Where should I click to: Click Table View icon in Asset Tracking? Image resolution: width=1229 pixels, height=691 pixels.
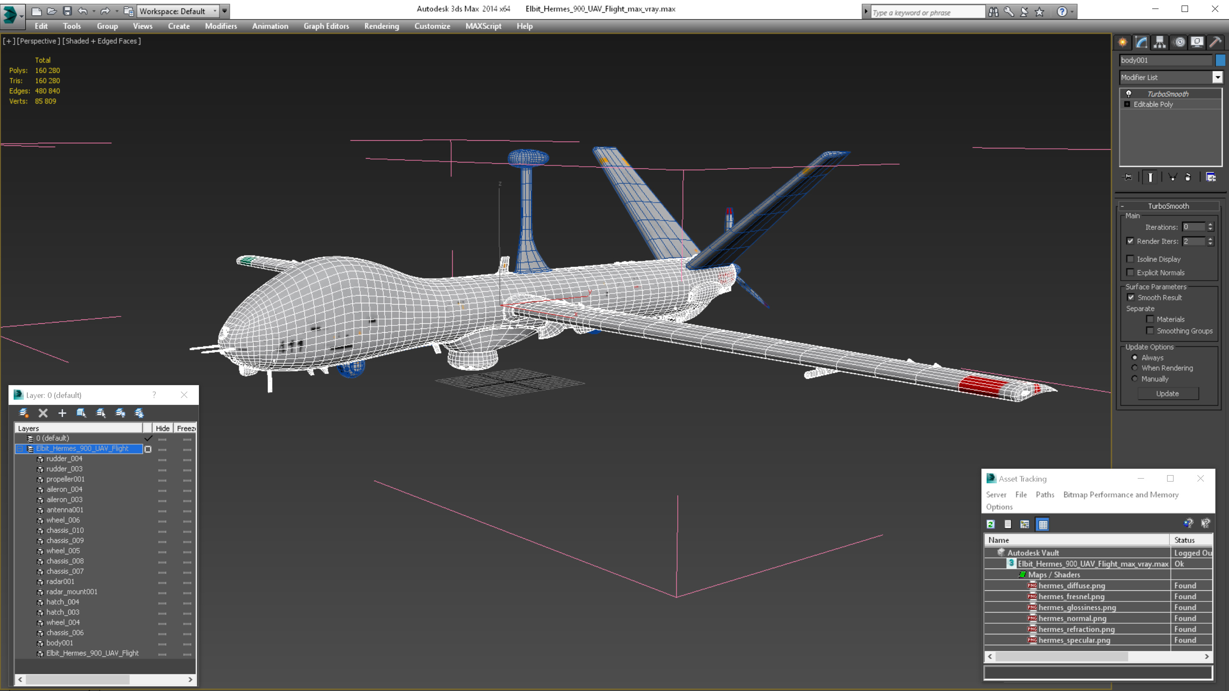[1043, 524]
